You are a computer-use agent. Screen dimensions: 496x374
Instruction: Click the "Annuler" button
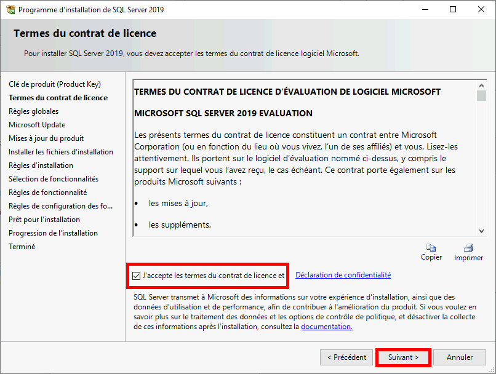pos(460,357)
